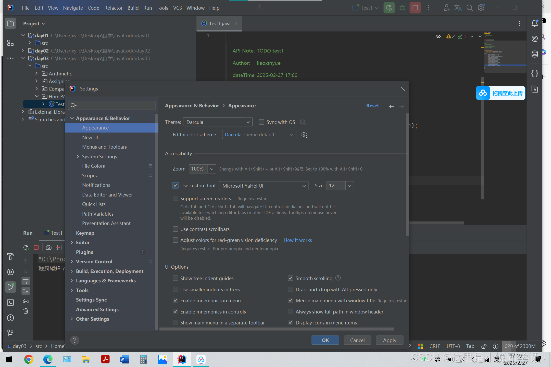The width and height of the screenshot is (551, 367).
Task: Click the Settings search field
Action: 112,105
